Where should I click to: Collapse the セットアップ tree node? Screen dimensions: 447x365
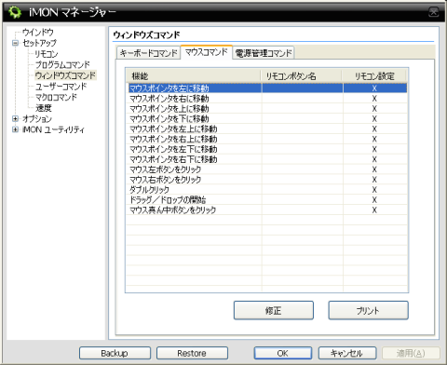[x=15, y=43]
